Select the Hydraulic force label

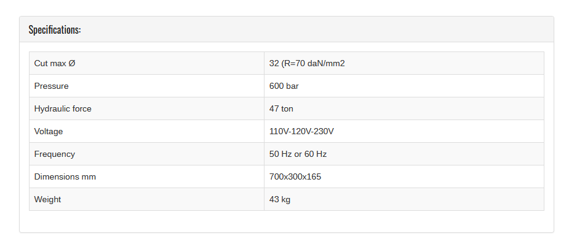(x=63, y=108)
